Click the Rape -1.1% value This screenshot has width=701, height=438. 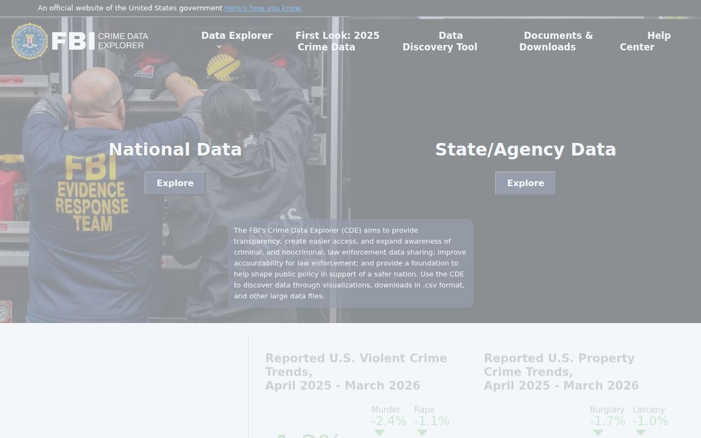coord(432,421)
